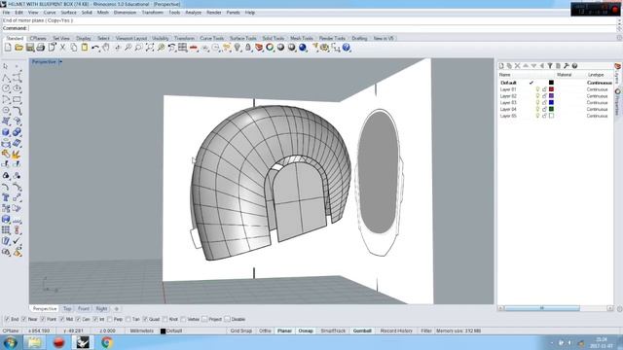Click the New layer icon in Layers panel
623x350 pixels.
(501, 66)
